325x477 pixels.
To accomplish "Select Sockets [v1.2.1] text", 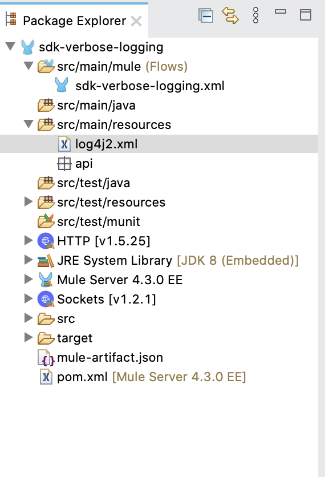I will [x=107, y=300].
